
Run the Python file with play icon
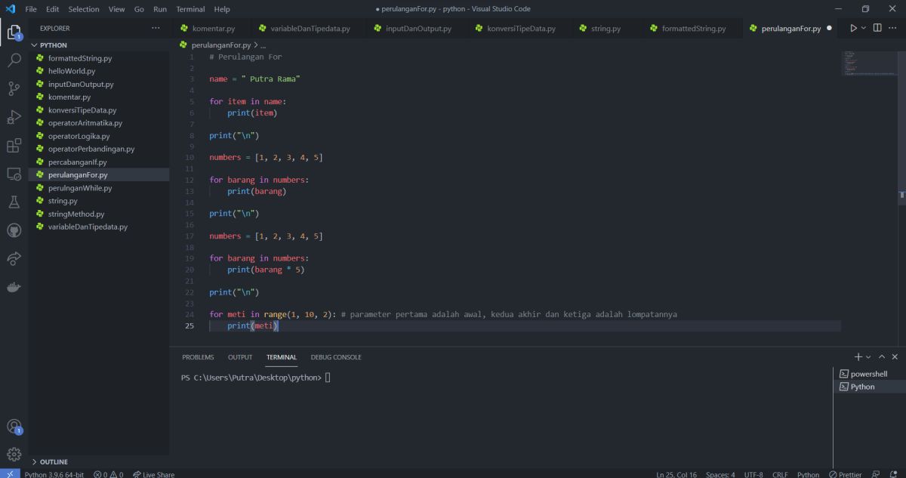tap(853, 28)
